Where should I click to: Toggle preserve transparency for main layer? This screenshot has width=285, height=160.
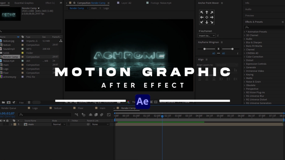[69, 124]
